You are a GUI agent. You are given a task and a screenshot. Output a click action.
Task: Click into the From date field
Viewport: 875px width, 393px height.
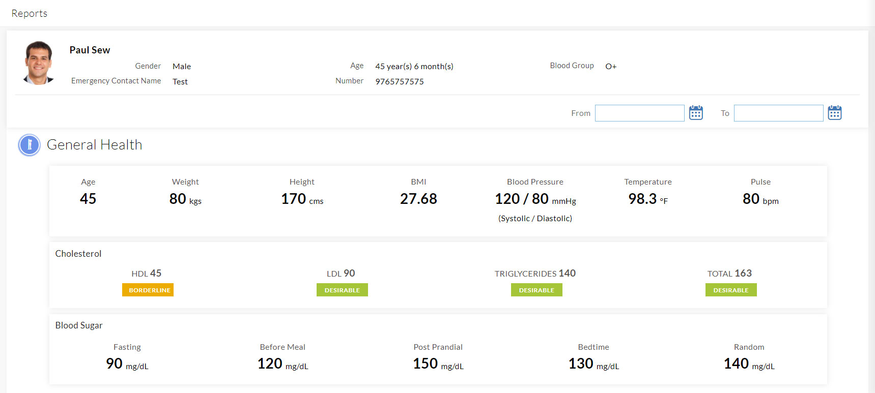(639, 113)
